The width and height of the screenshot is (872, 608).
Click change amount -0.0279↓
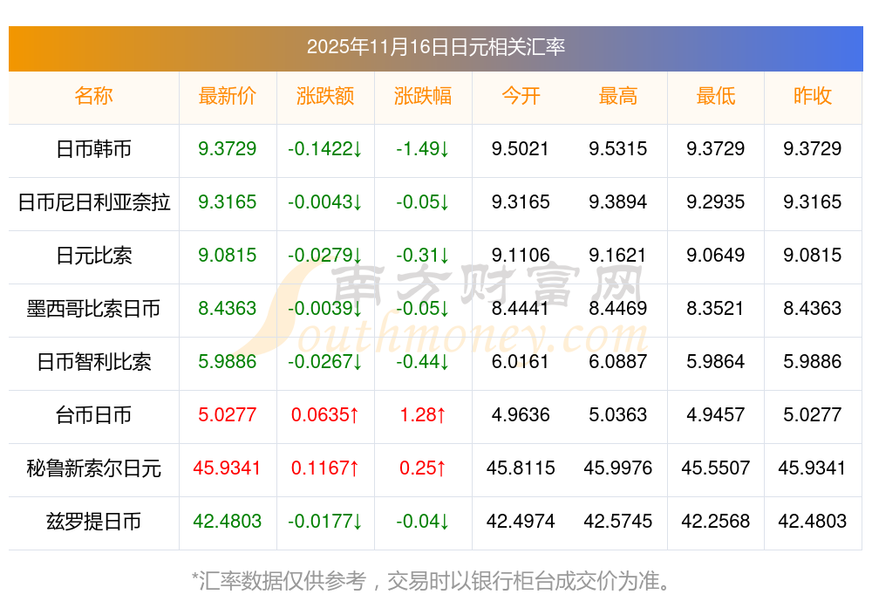(324, 256)
